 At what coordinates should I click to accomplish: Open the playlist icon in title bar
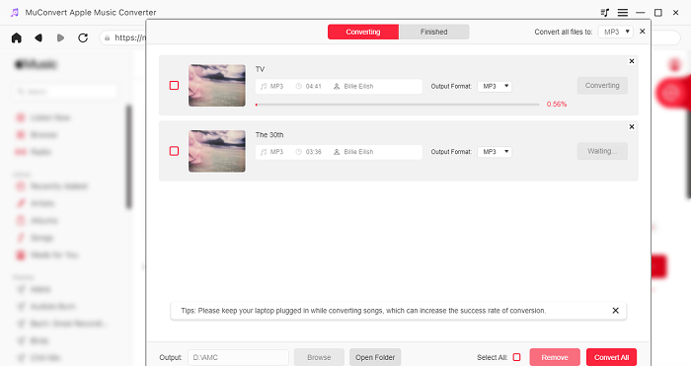[604, 13]
